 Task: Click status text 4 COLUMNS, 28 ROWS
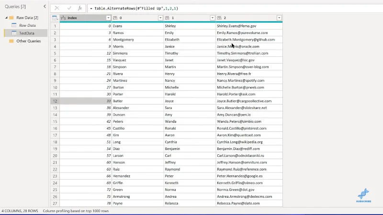coord(20,211)
